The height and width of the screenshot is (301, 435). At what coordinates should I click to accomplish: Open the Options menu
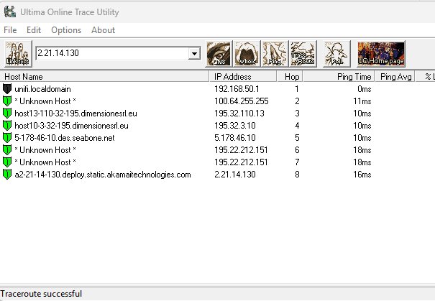(x=66, y=30)
